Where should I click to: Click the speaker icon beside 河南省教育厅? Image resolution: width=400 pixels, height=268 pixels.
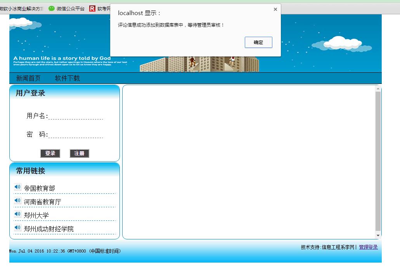point(17,200)
